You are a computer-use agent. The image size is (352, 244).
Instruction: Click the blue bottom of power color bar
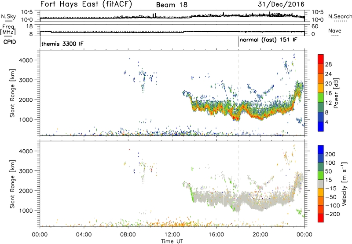pos(321,126)
